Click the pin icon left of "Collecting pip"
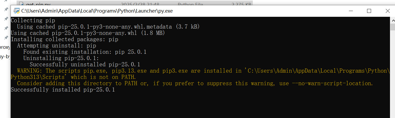The width and height of the screenshot is (395, 118). click(x=6, y=19)
